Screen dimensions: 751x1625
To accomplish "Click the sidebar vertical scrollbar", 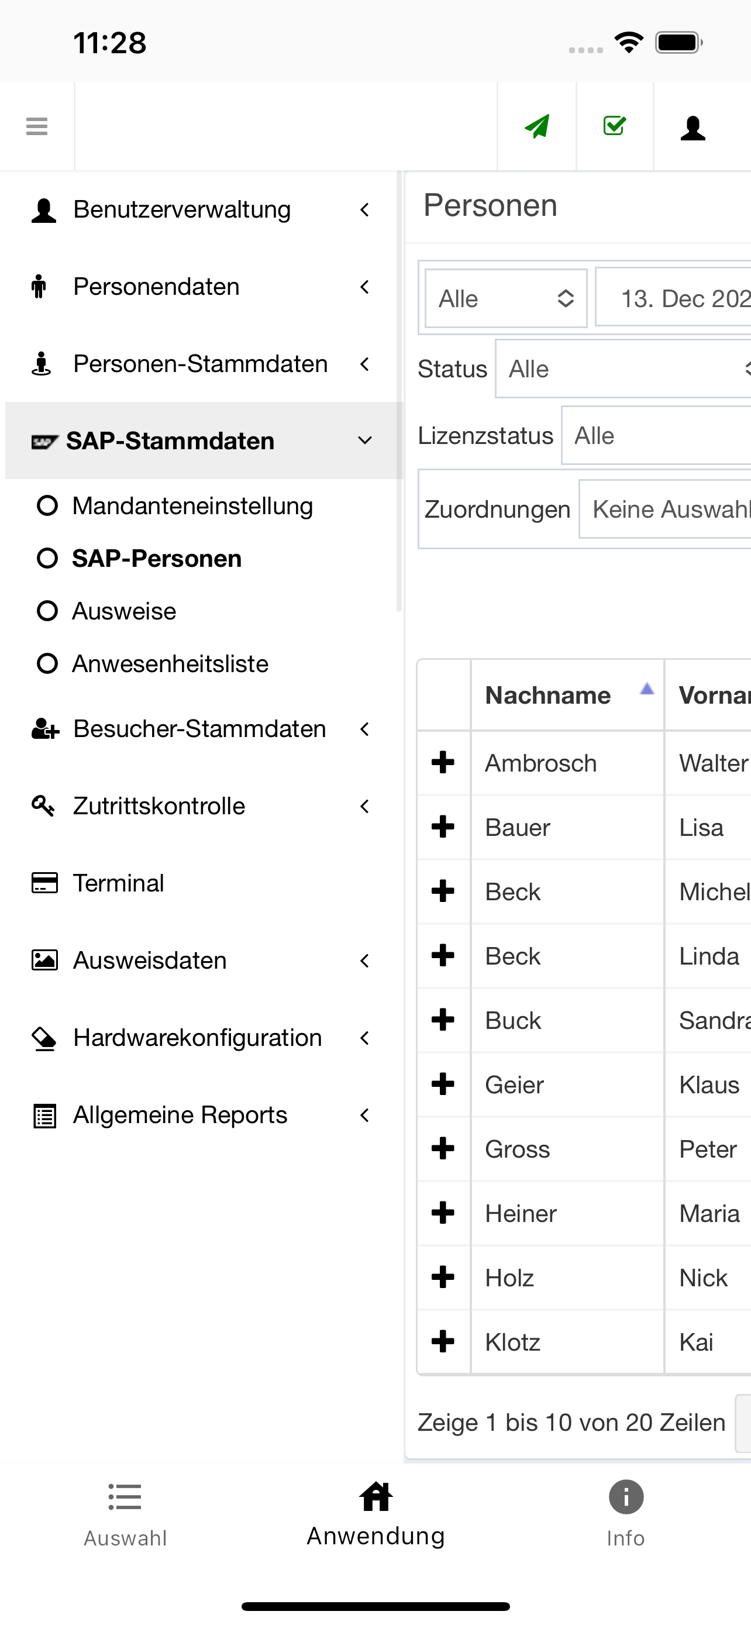I will 398,391.
